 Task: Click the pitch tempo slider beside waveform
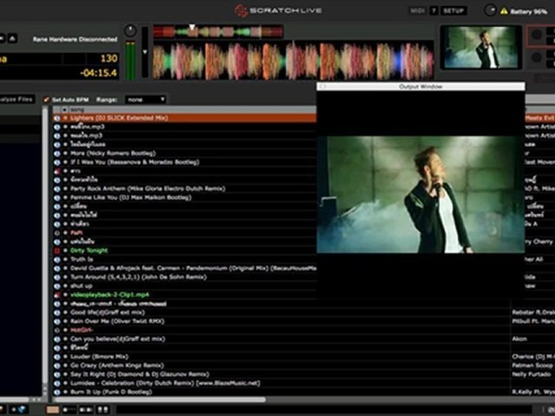coord(145,51)
